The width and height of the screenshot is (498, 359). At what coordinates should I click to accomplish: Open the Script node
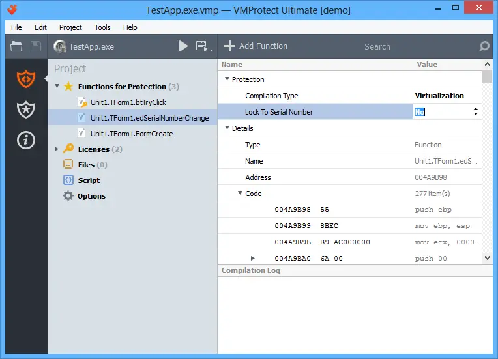pyautogui.click(x=89, y=180)
